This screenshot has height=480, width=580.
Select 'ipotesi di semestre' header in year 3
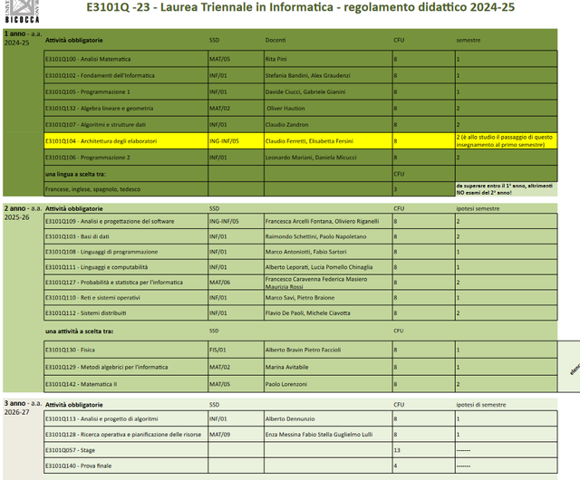click(481, 405)
